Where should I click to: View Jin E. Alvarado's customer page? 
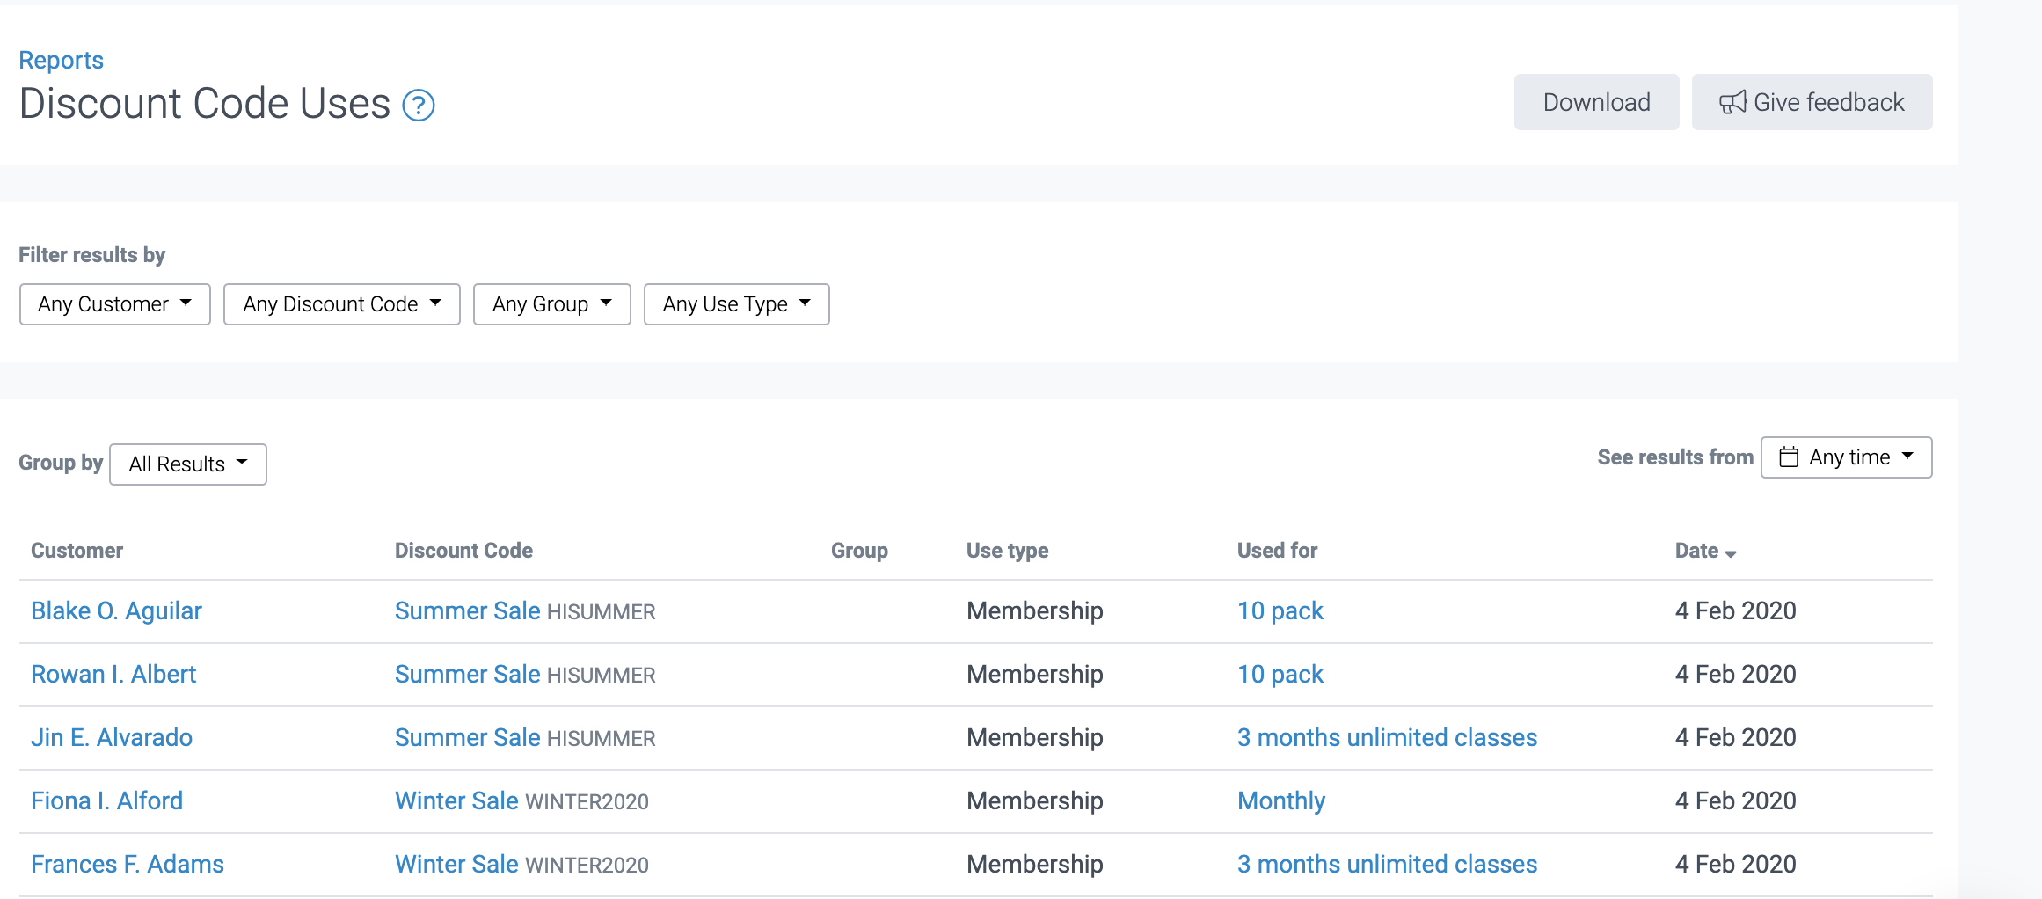tap(112, 738)
